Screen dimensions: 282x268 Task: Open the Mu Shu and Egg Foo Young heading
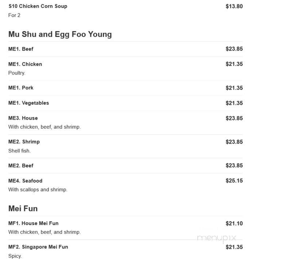(x=60, y=34)
